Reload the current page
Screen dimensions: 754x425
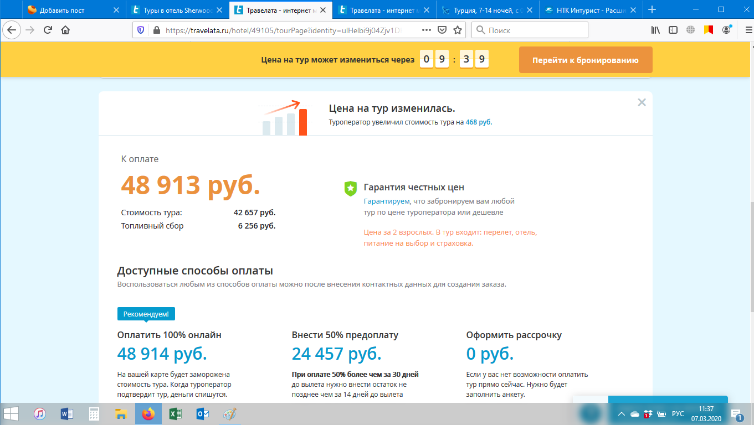click(x=48, y=30)
